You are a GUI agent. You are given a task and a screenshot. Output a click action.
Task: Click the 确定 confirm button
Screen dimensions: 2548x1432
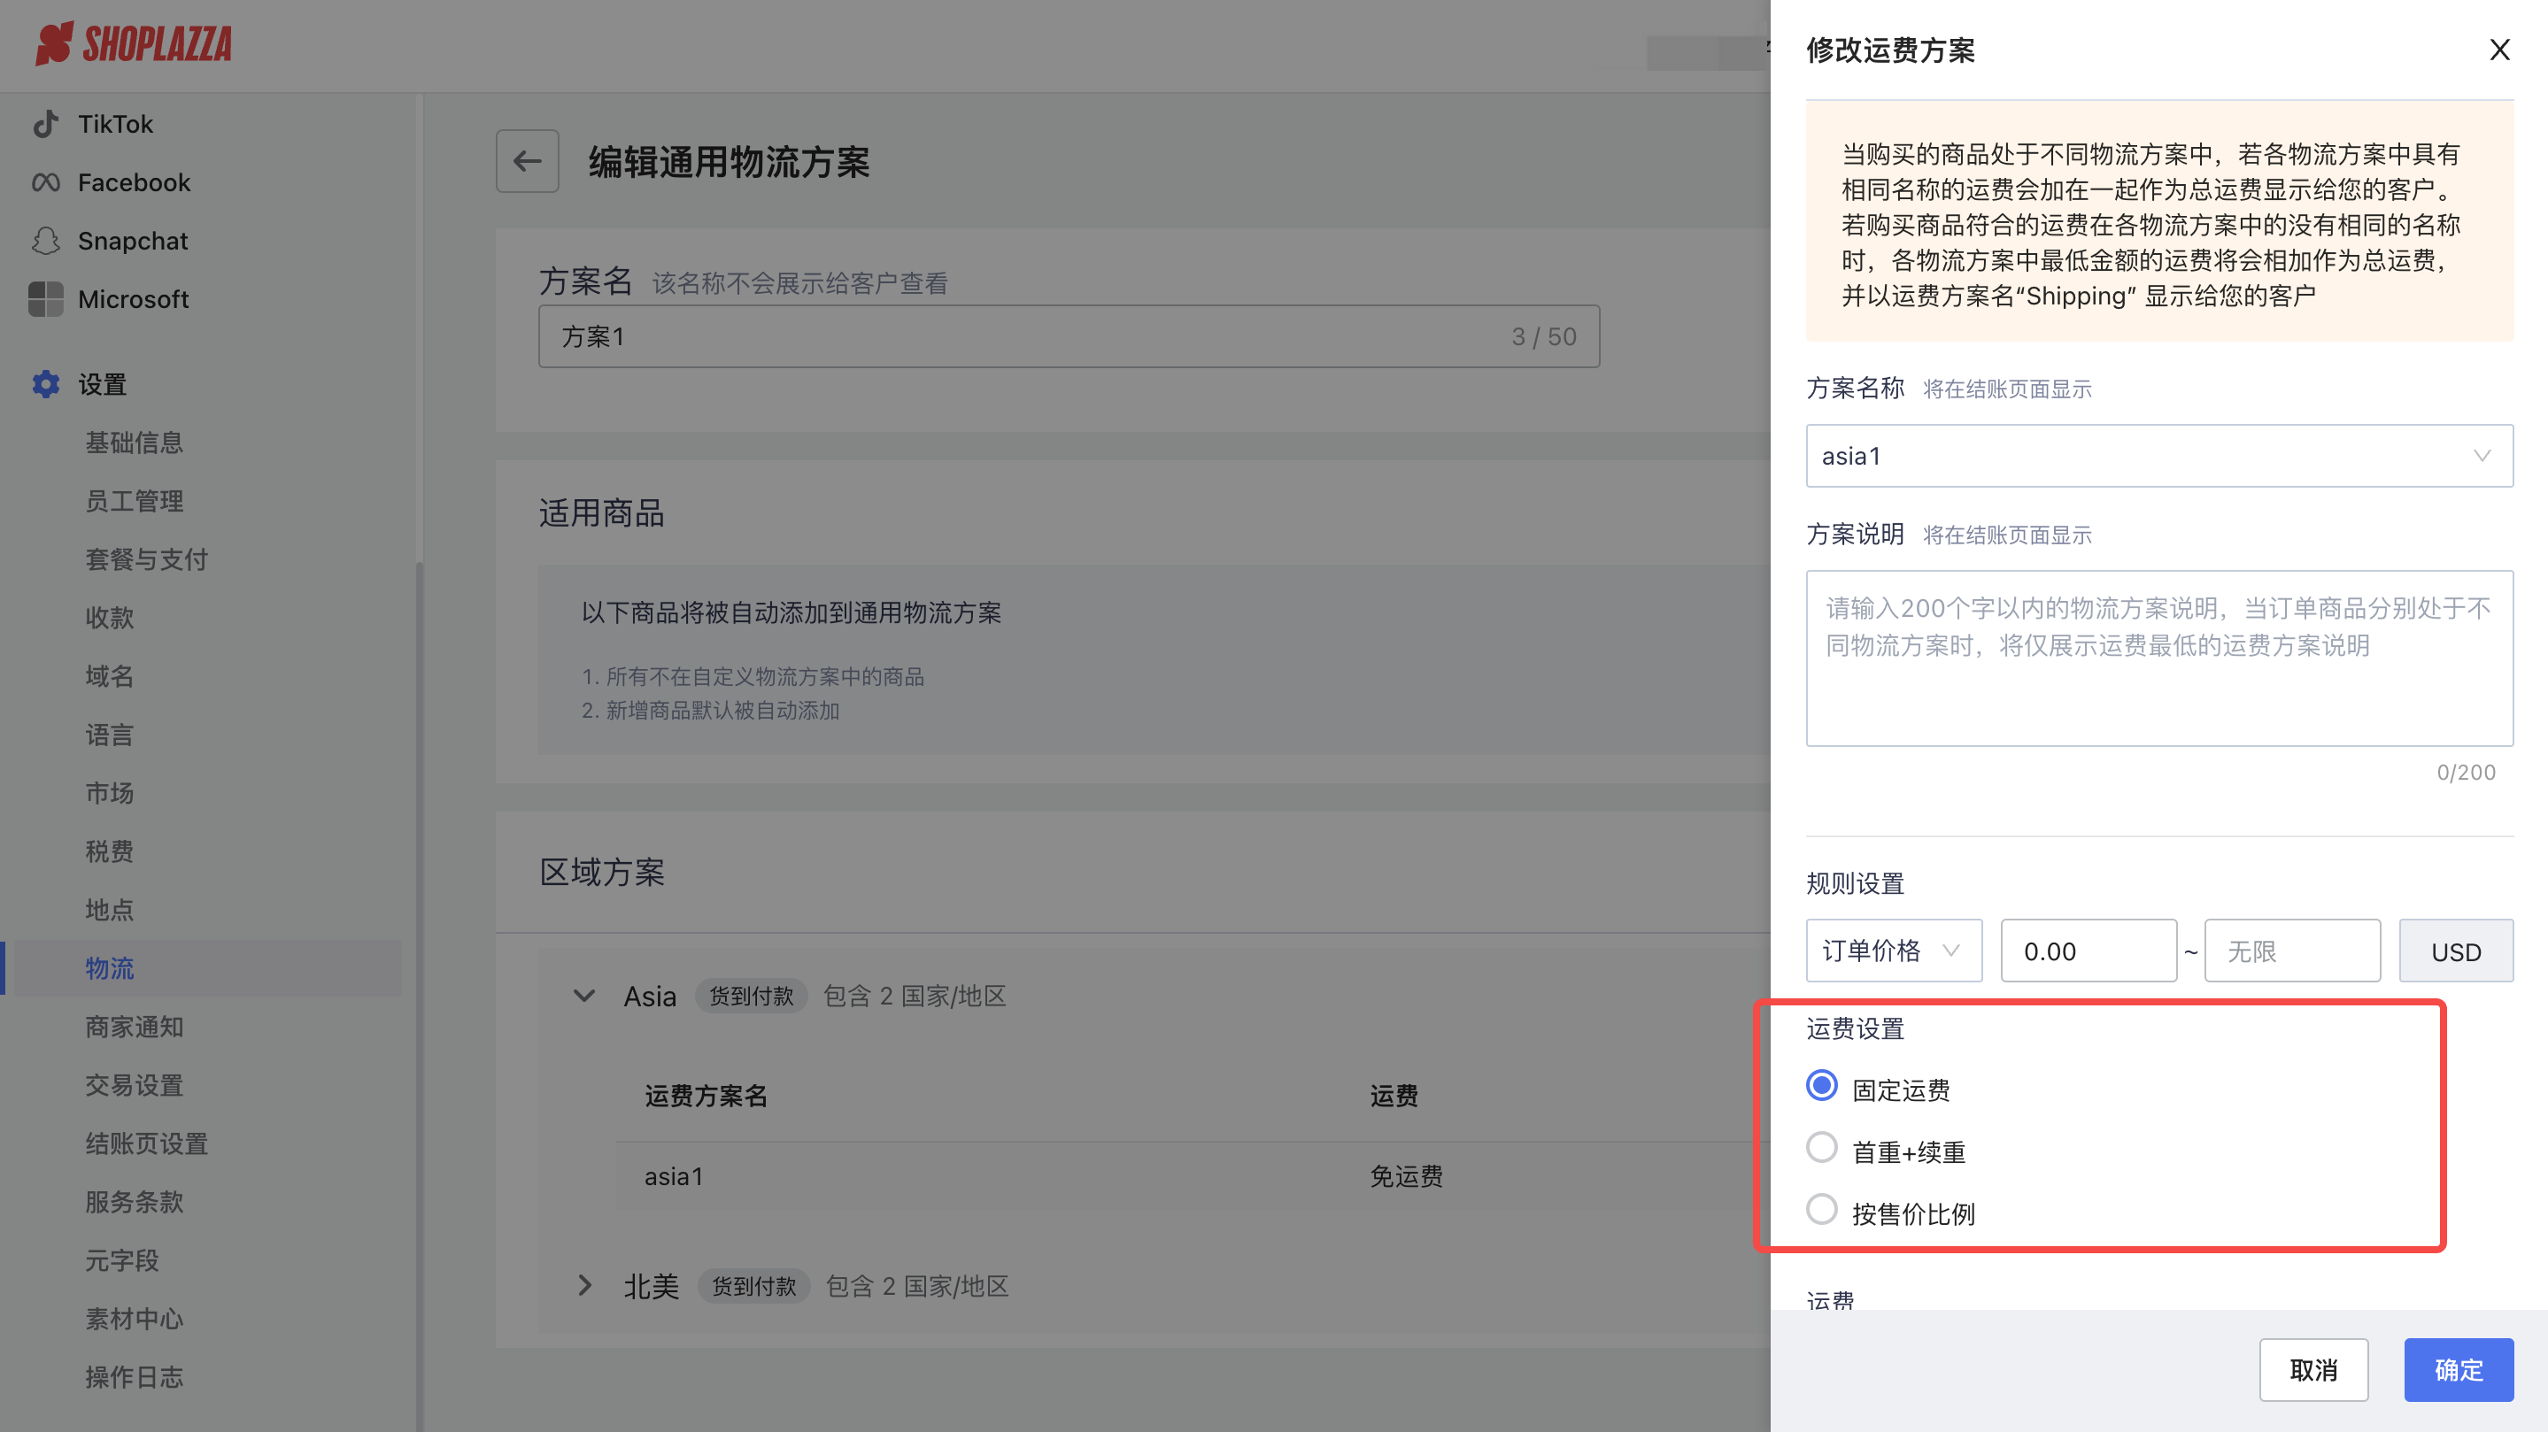pos(2459,1370)
